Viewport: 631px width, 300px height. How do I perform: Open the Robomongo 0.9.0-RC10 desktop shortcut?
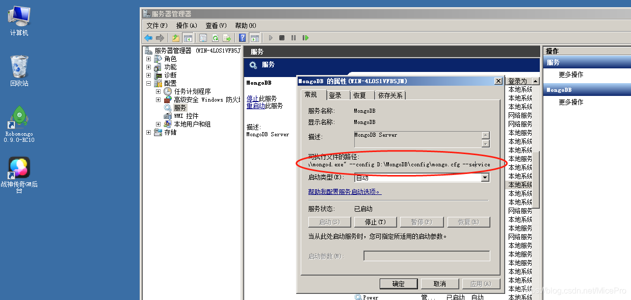(19, 124)
